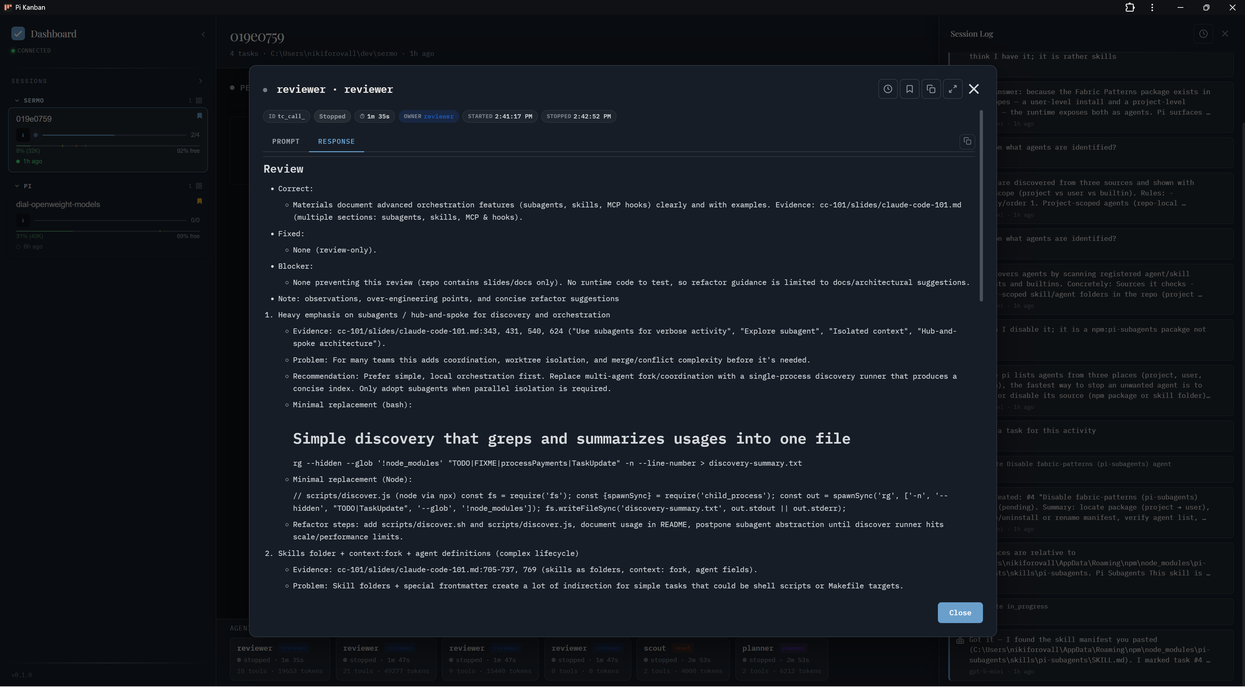Select the RESPONSE tab
This screenshot has width=1245, height=687.
(x=336, y=142)
